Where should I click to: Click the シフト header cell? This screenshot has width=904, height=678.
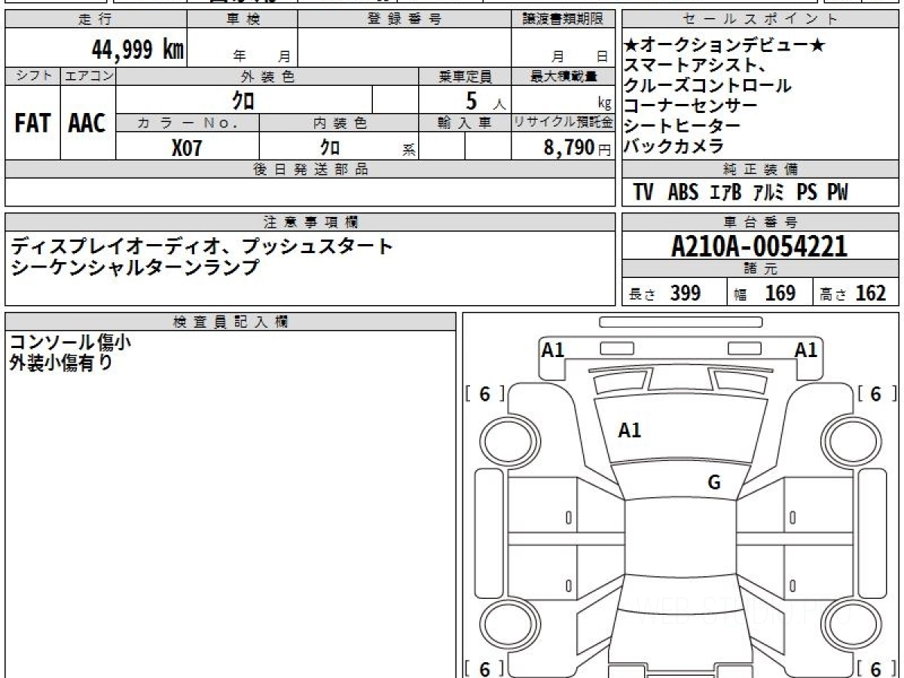(x=32, y=76)
